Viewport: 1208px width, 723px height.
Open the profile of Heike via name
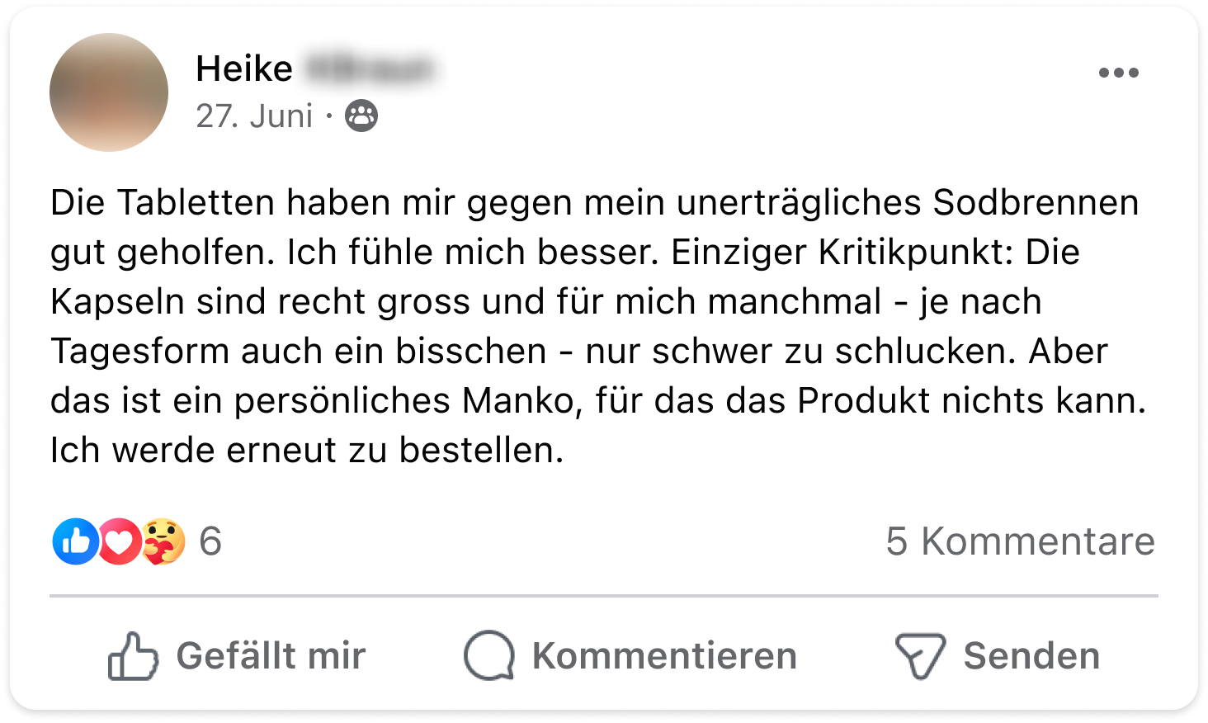(x=244, y=69)
